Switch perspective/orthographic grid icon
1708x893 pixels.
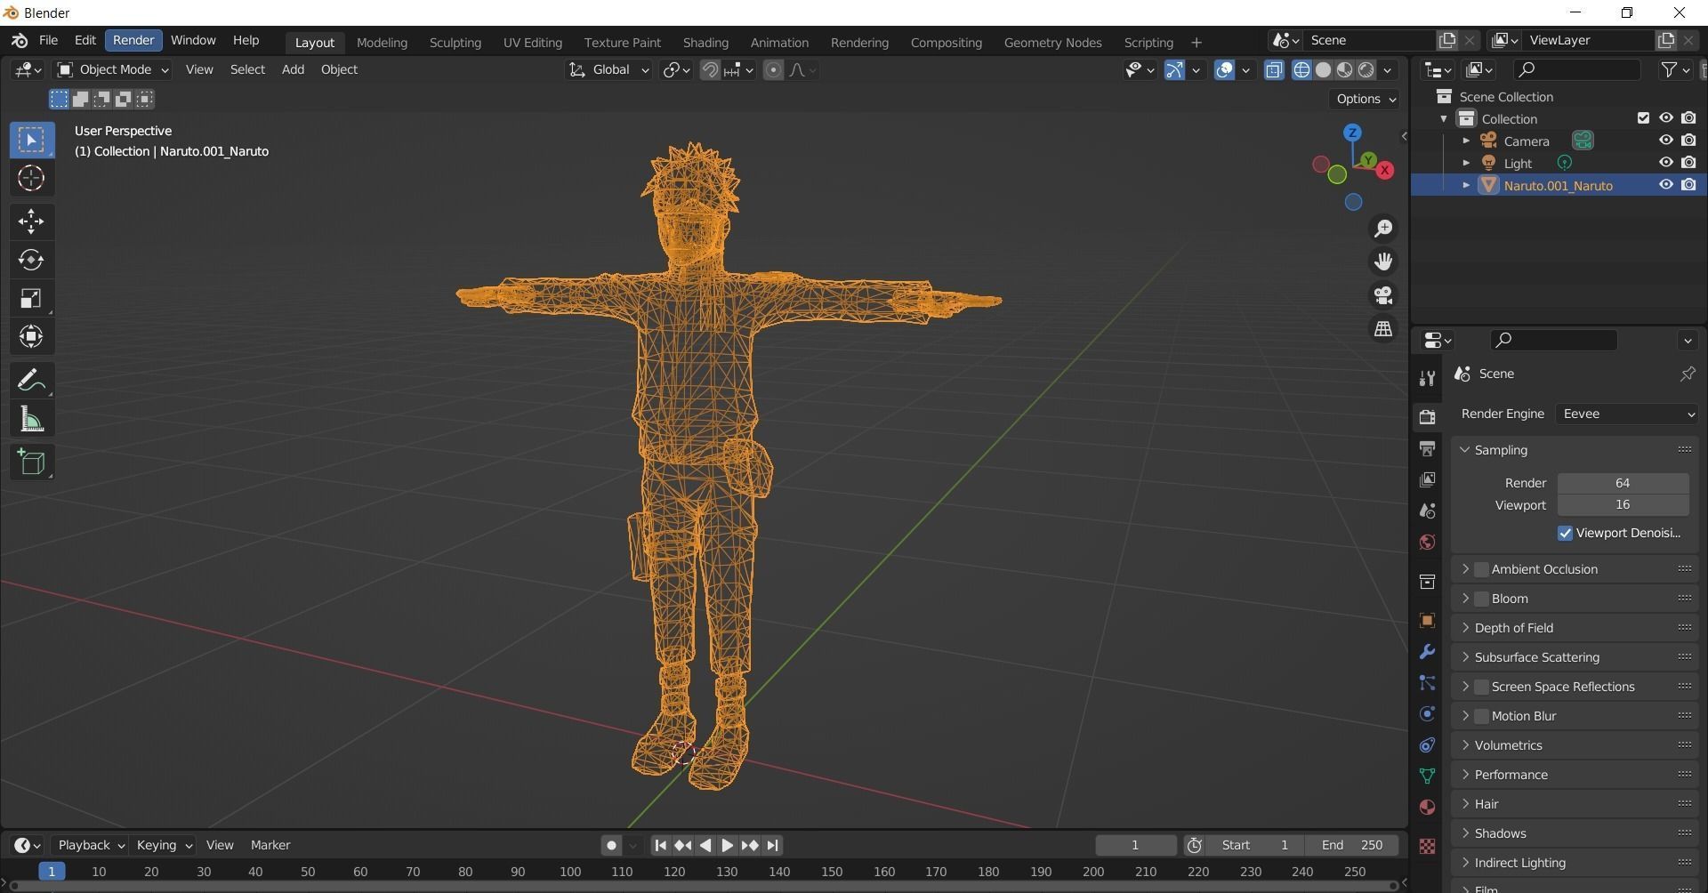pos(1383,329)
